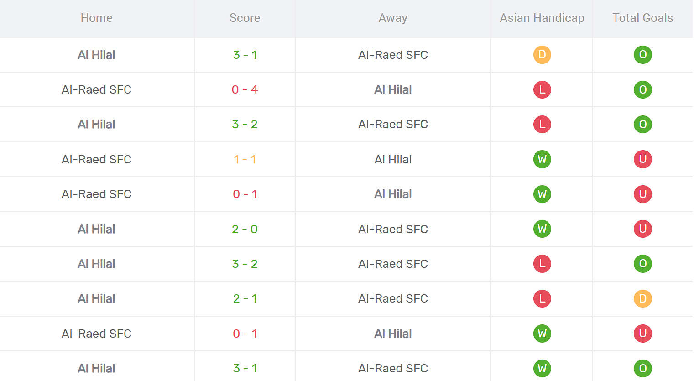Click the Total Goals column header
Screen dimensions: 694x381
point(642,18)
